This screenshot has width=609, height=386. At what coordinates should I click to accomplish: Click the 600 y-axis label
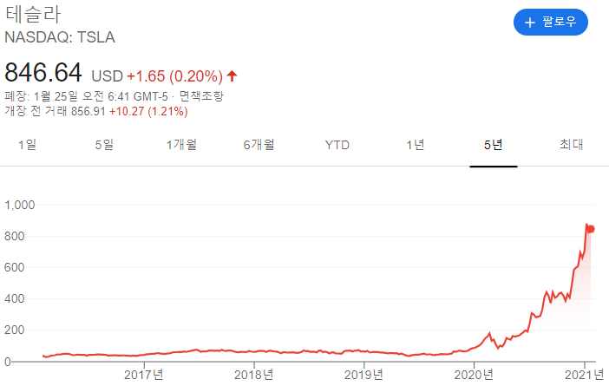15,267
